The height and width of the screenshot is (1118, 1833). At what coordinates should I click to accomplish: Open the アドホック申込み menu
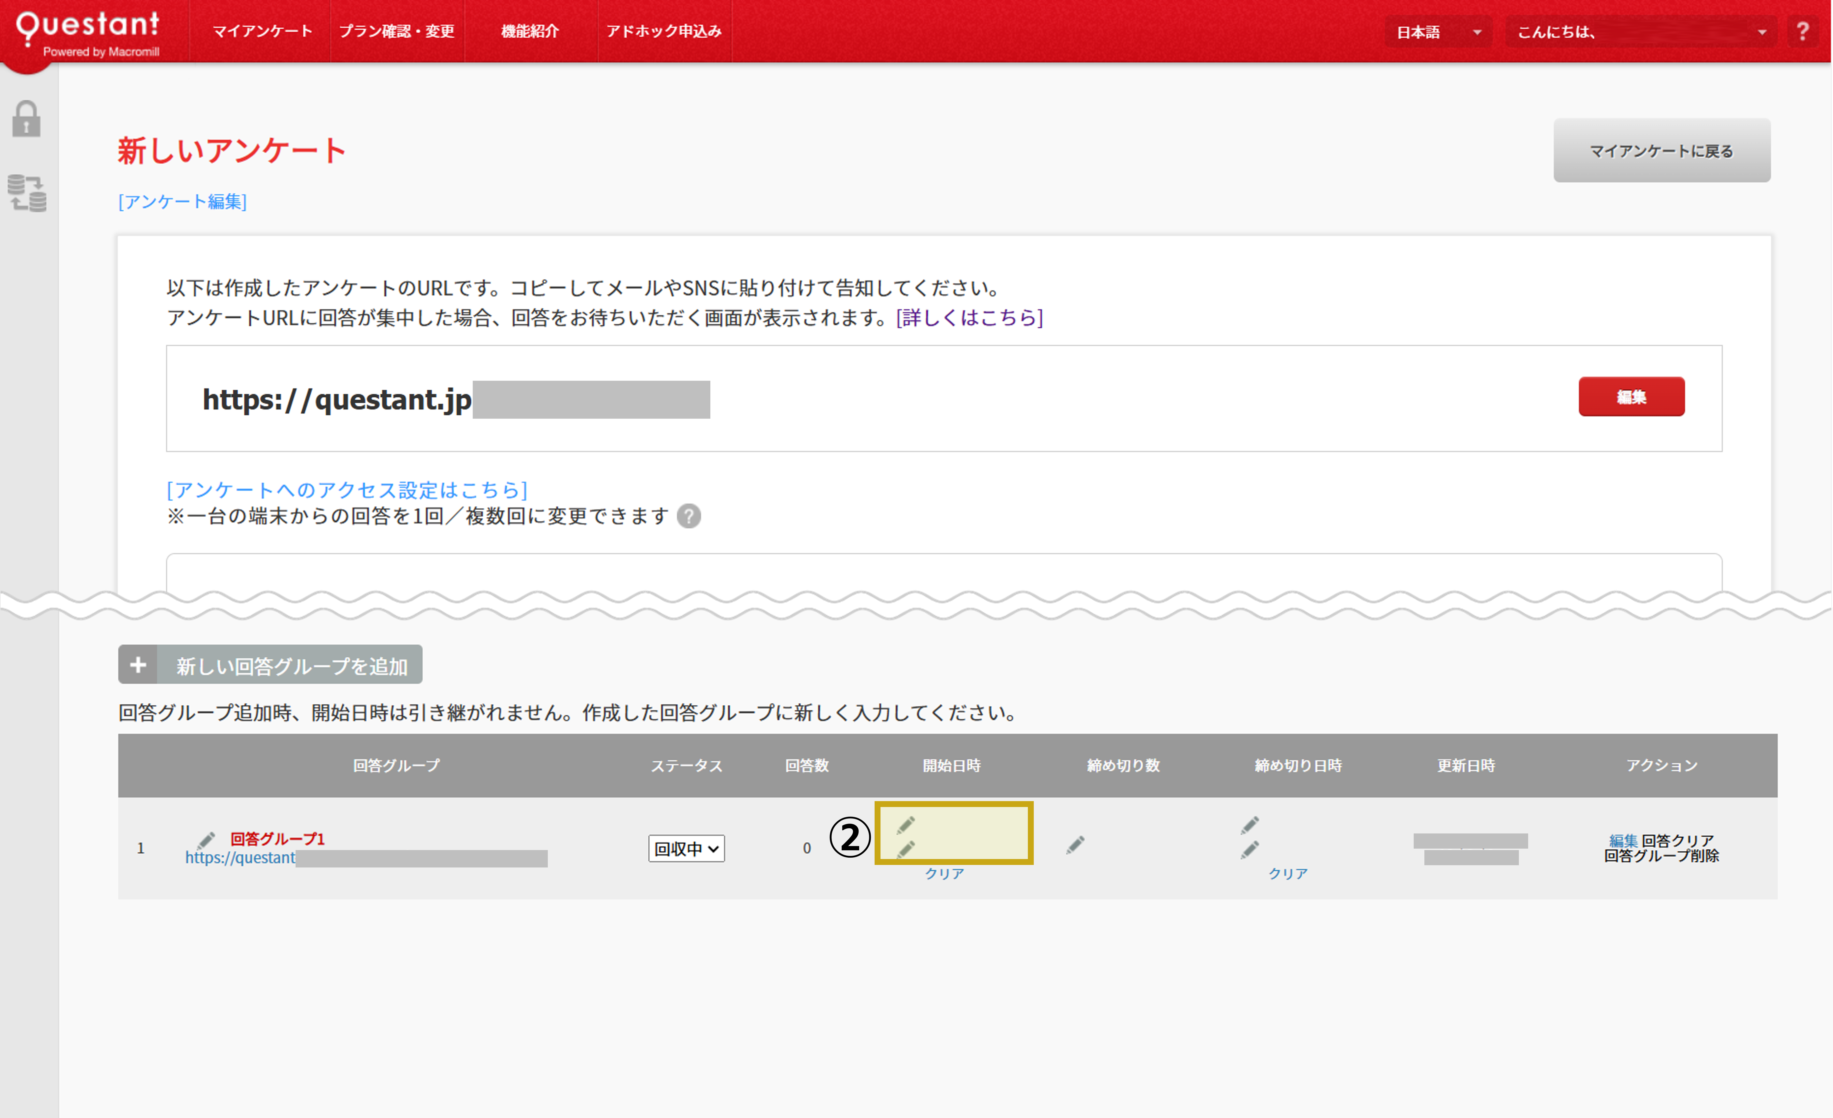[x=664, y=31]
